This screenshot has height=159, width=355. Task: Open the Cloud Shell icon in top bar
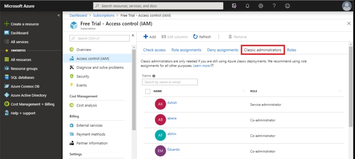[x=234, y=6]
